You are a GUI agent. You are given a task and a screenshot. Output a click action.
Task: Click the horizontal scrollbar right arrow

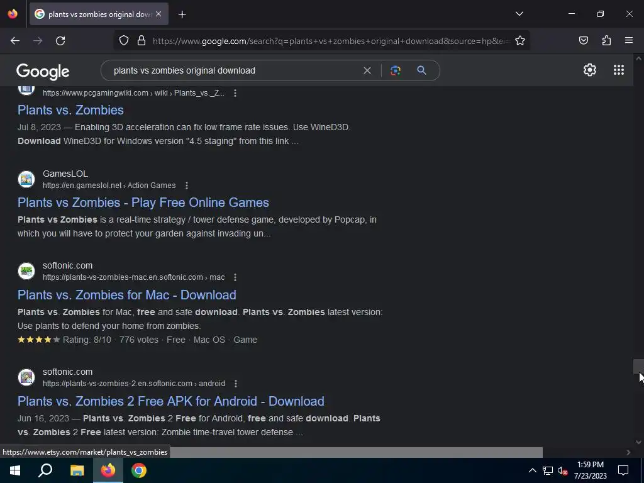click(628, 452)
